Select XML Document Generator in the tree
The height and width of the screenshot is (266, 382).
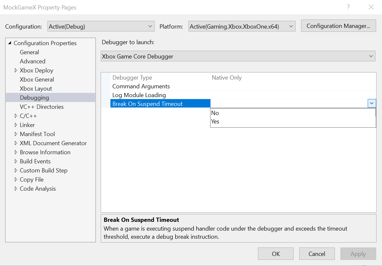point(53,143)
